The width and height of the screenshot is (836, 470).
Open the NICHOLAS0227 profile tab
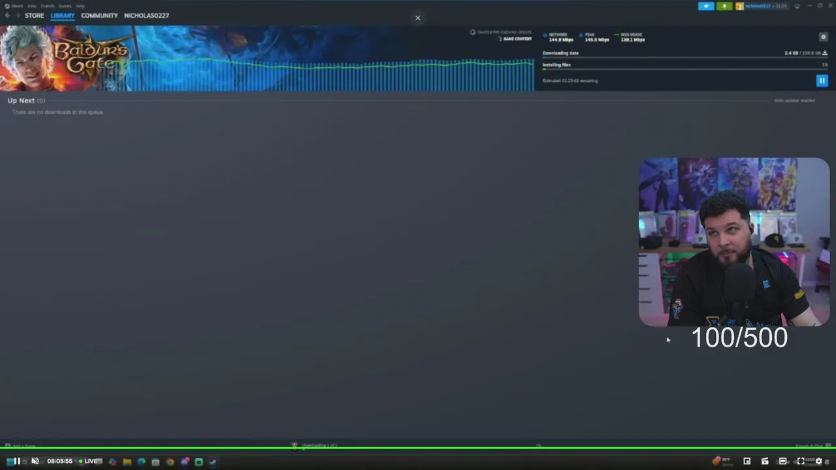146,16
